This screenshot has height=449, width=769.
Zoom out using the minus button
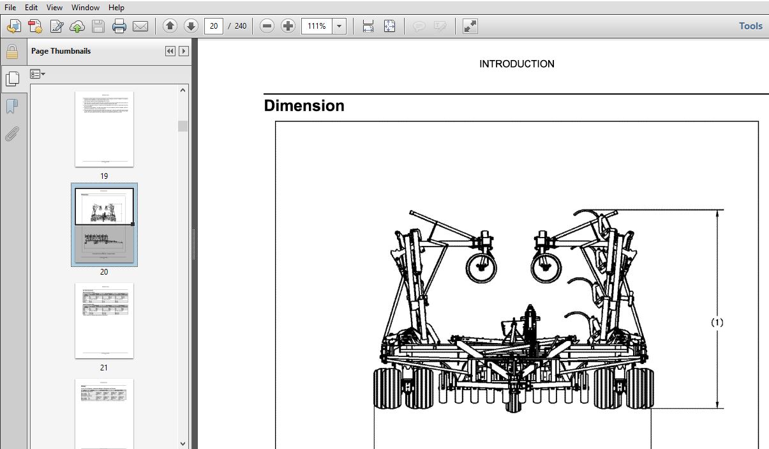click(x=267, y=26)
